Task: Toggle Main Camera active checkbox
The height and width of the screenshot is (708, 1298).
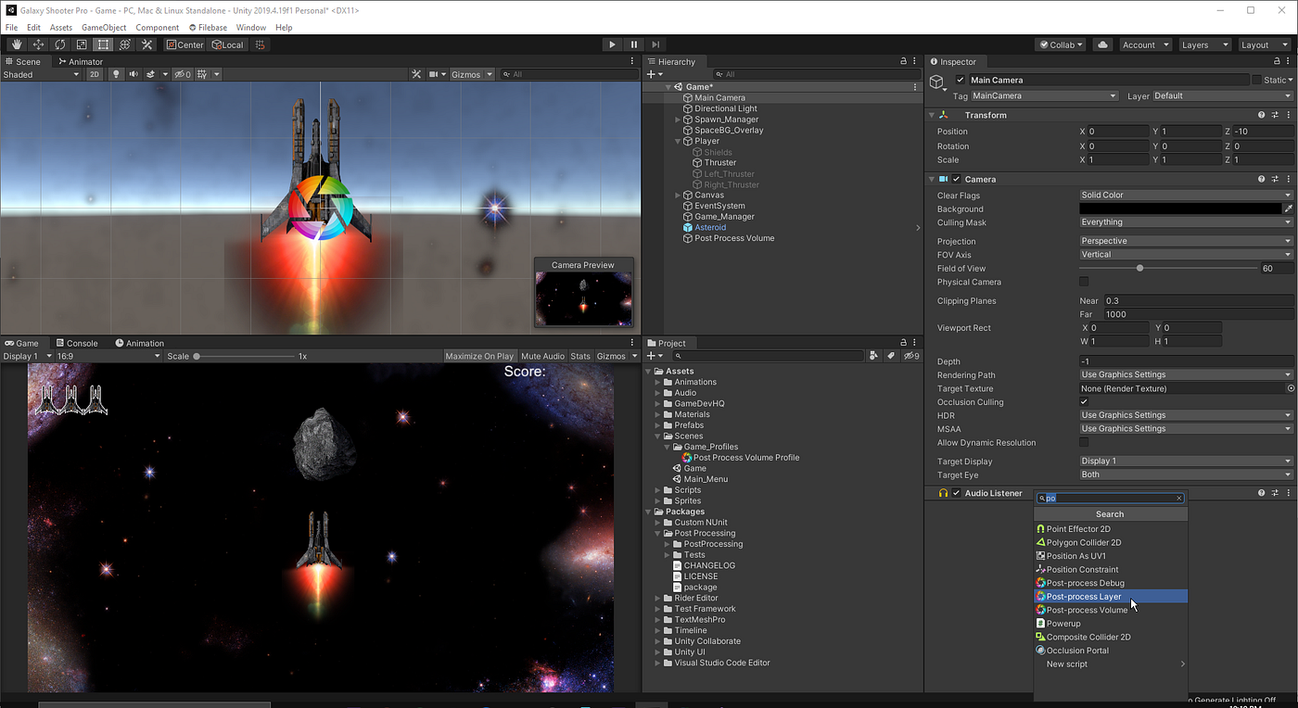Action: pos(960,80)
